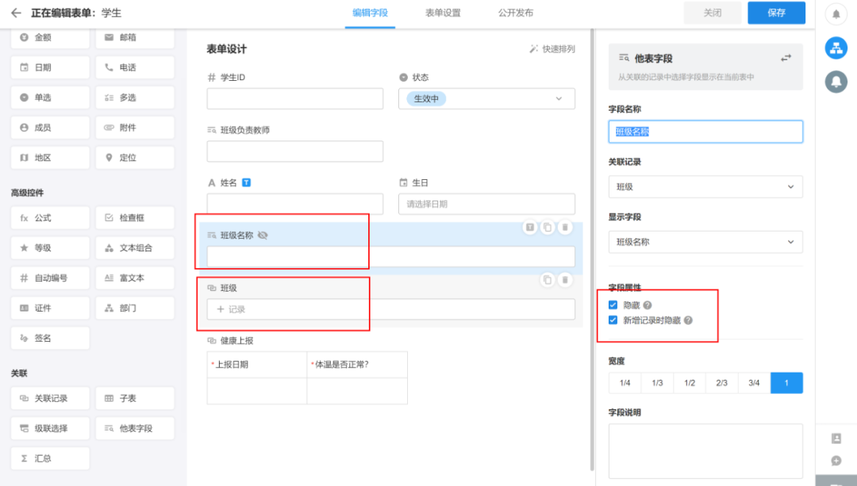This screenshot has height=486, width=857.
Task: Add a 日期 (date) field from sidebar
Action: (50, 67)
